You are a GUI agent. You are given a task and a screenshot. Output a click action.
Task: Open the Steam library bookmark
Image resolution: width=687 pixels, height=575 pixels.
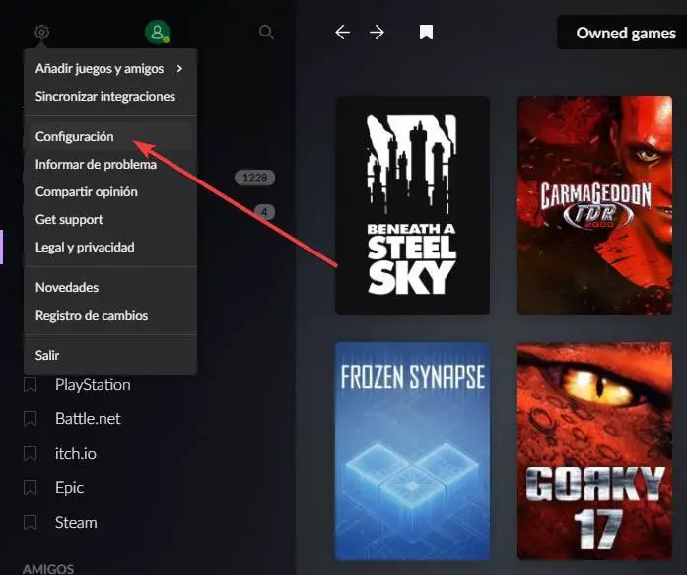[x=76, y=523]
